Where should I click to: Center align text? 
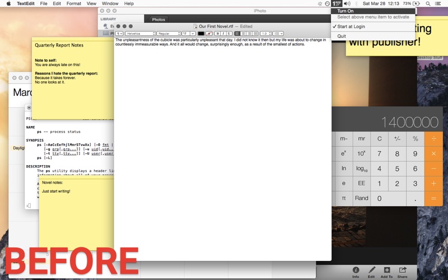point(243,34)
